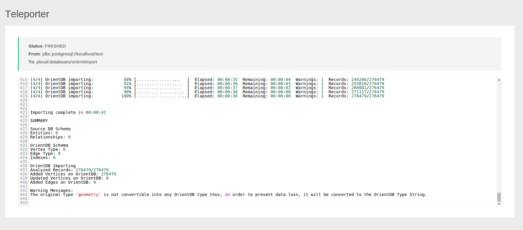523x230 pixels.
Task: Click the 'Entities: 6' line
Action: (44, 133)
